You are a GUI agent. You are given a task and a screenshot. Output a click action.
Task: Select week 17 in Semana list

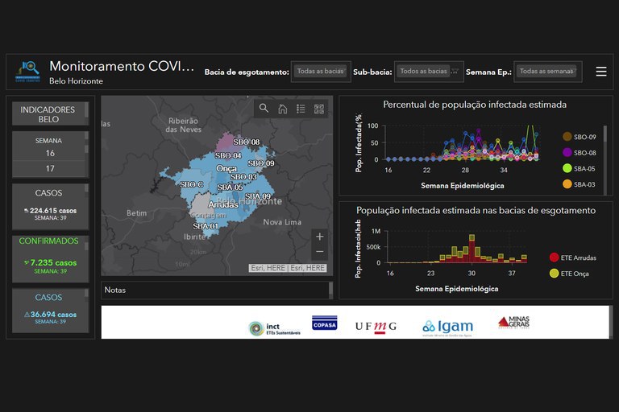coord(49,168)
